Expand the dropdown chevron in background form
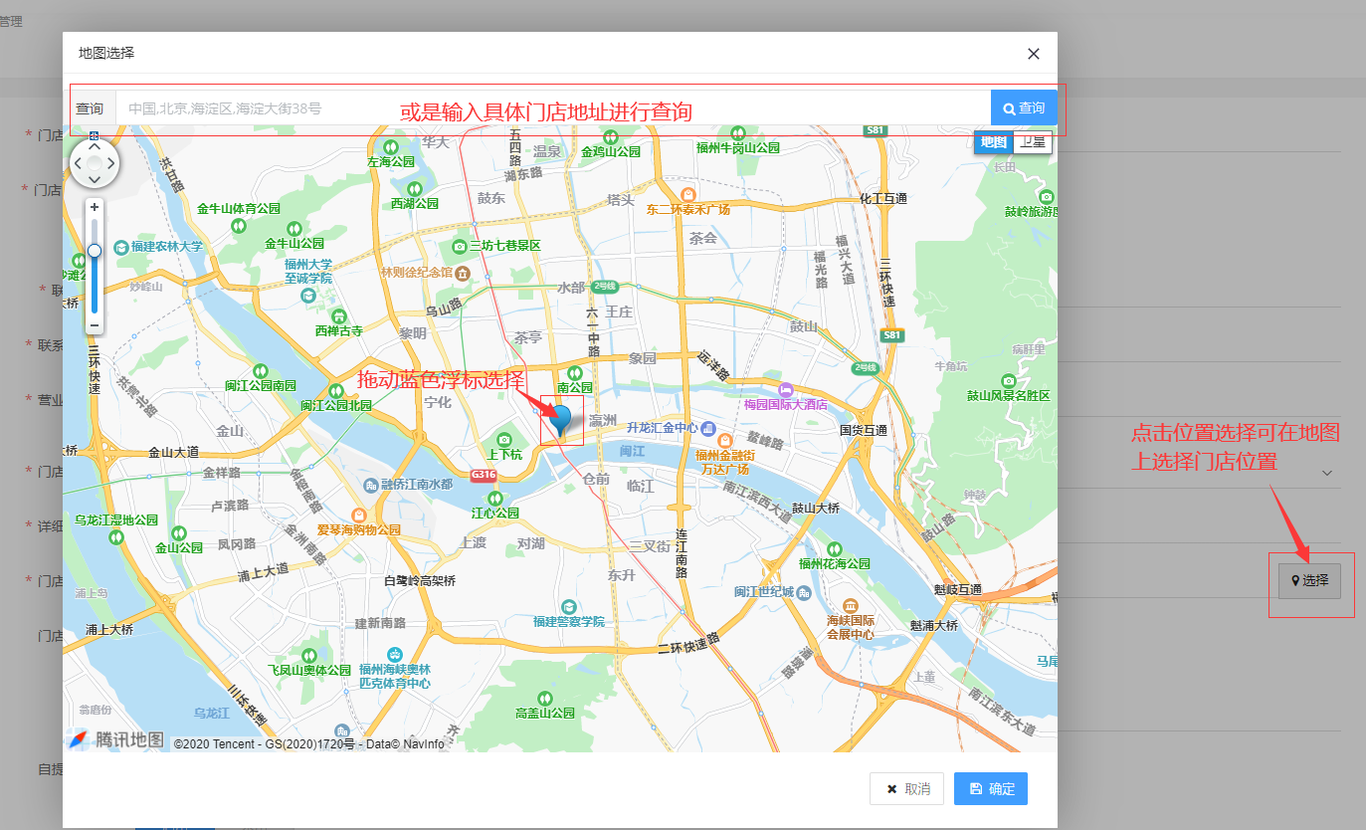 click(1327, 473)
